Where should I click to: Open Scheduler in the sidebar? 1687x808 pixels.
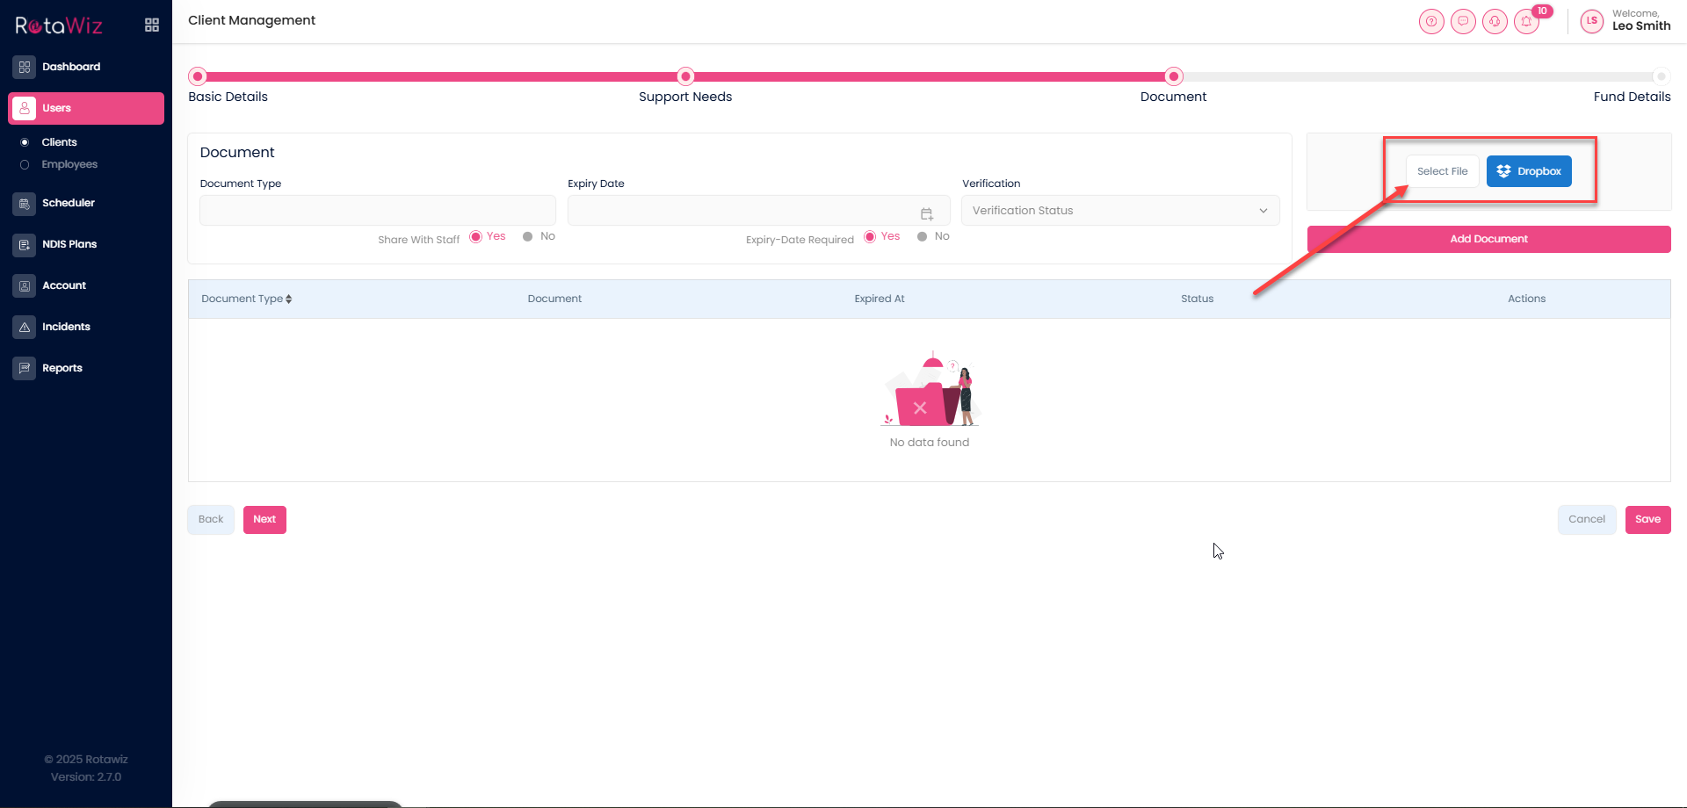(x=69, y=203)
